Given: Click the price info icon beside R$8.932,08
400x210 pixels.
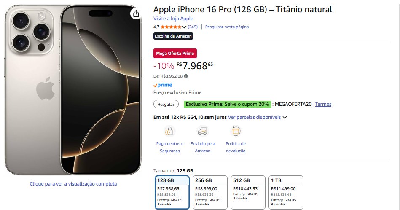Looking at the screenshot, I should tap(186, 76).
